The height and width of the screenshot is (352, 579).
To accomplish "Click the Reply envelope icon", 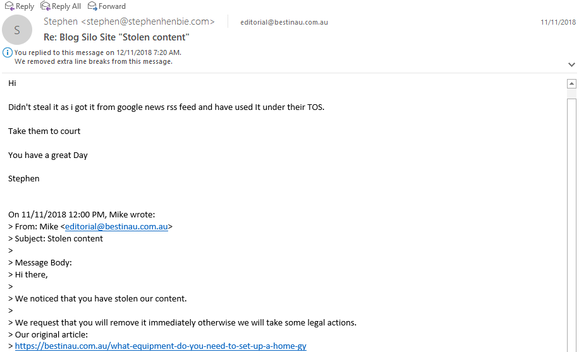I will tap(9, 6).
